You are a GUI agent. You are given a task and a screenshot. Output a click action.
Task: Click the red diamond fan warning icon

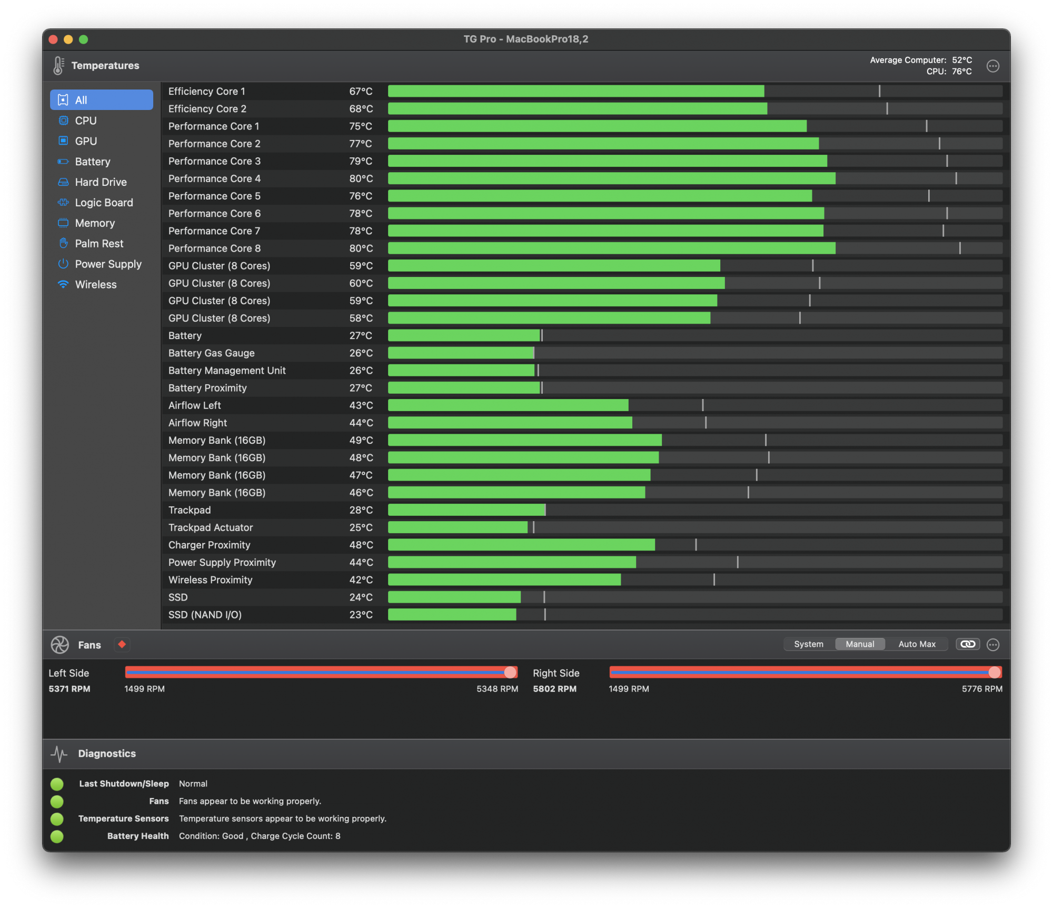122,644
